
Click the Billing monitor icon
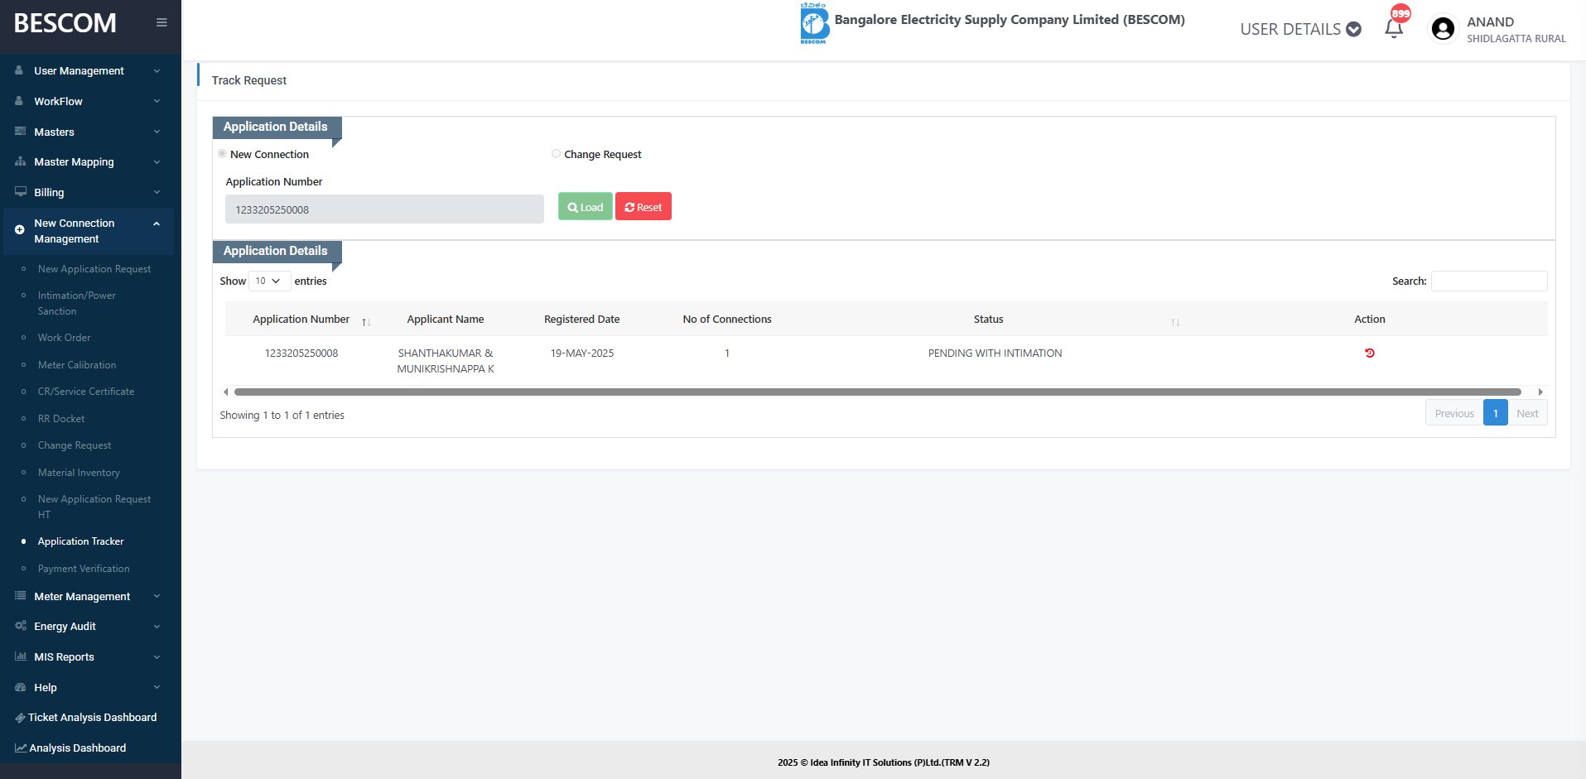[20, 192]
